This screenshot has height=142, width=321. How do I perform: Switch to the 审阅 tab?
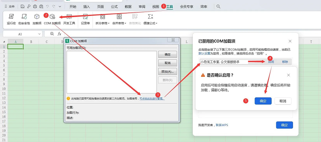click(142, 7)
